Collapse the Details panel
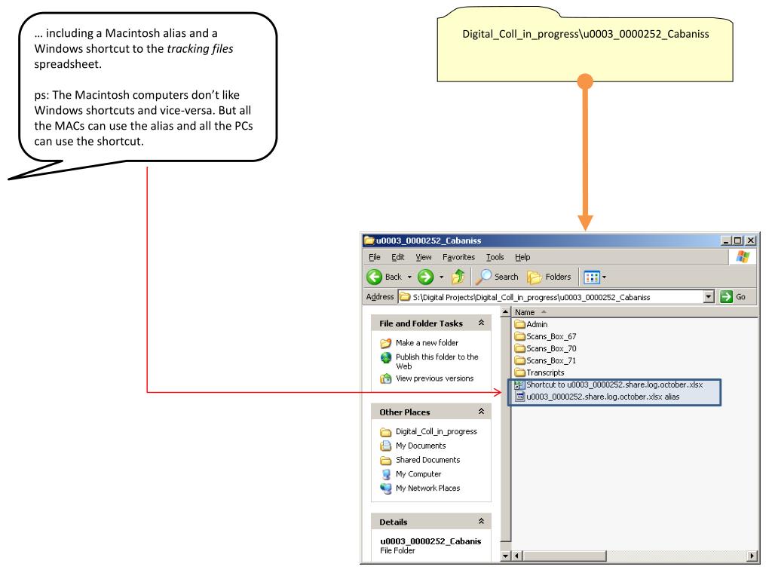 click(x=481, y=522)
